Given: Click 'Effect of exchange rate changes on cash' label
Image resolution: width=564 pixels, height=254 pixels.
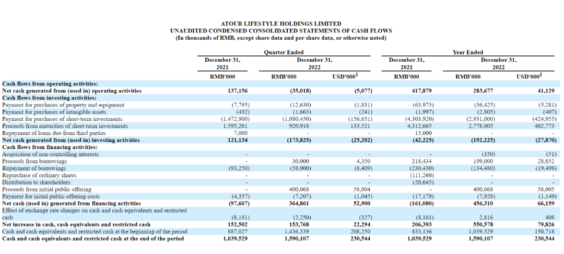Looking at the screenshot, I should (x=94, y=214).
